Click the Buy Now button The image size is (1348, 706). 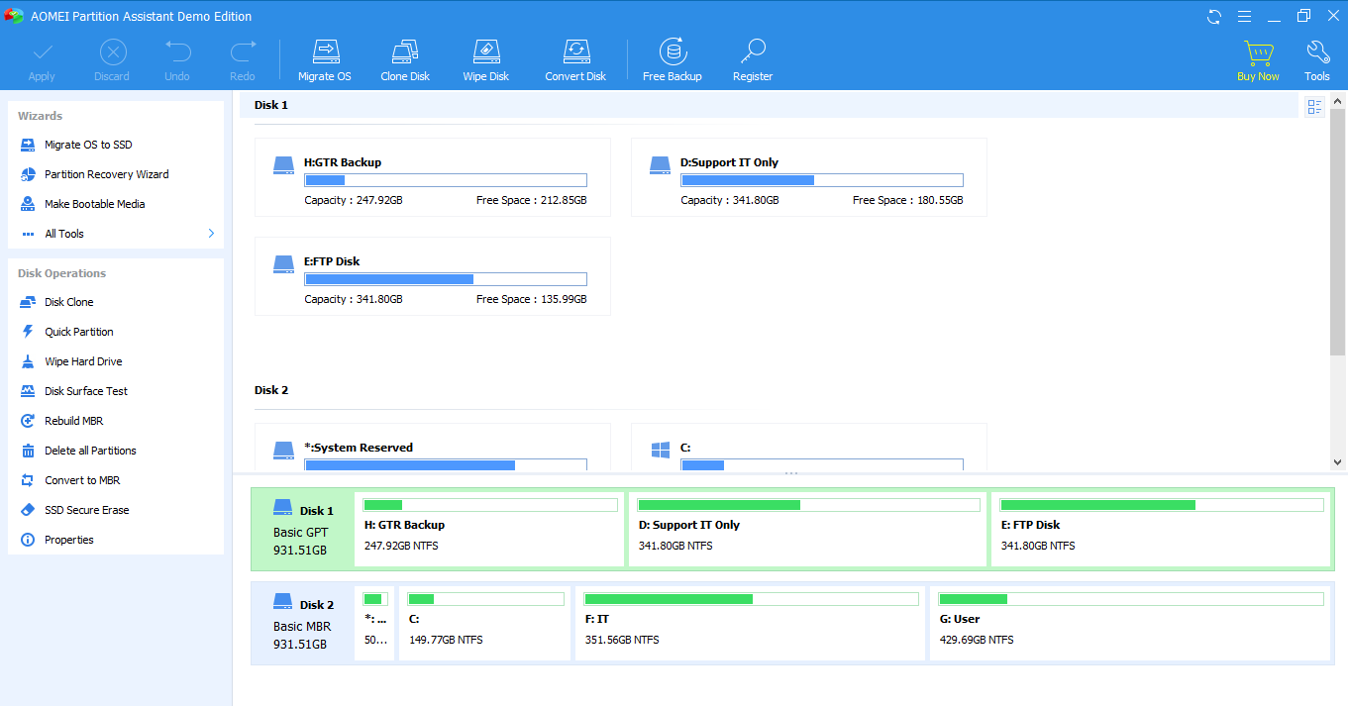click(1258, 57)
